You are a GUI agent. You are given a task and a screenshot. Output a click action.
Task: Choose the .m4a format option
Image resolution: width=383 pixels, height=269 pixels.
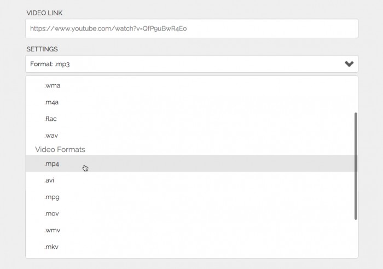click(53, 102)
